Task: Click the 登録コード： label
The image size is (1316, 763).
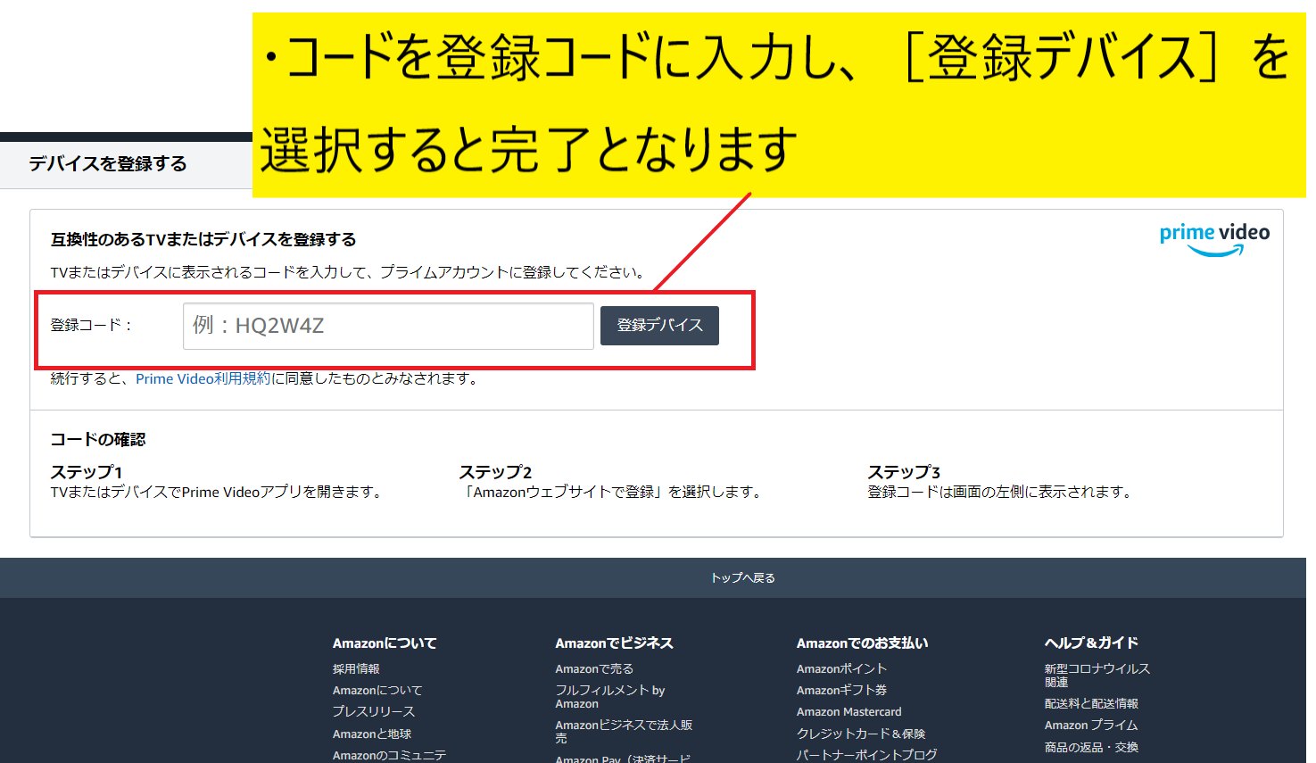Action: (91, 325)
